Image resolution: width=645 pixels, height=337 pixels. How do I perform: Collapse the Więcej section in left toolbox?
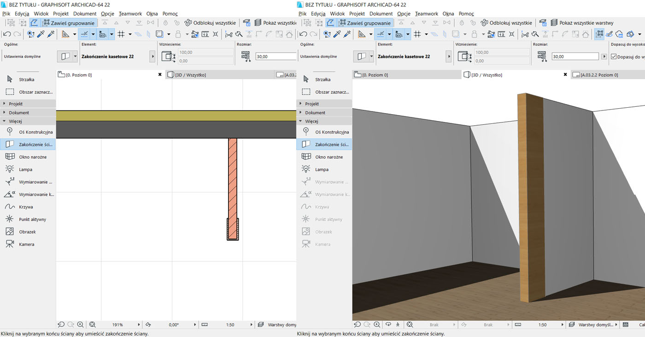15,121
